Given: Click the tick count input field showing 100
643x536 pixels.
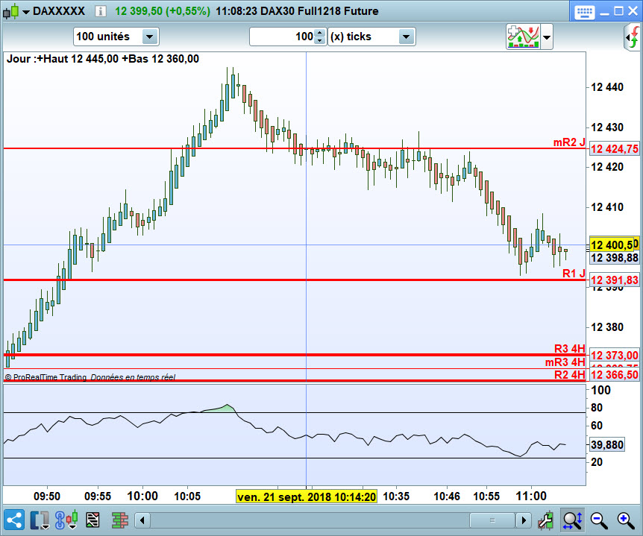Looking at the screenshot, I should pos(282,37).
